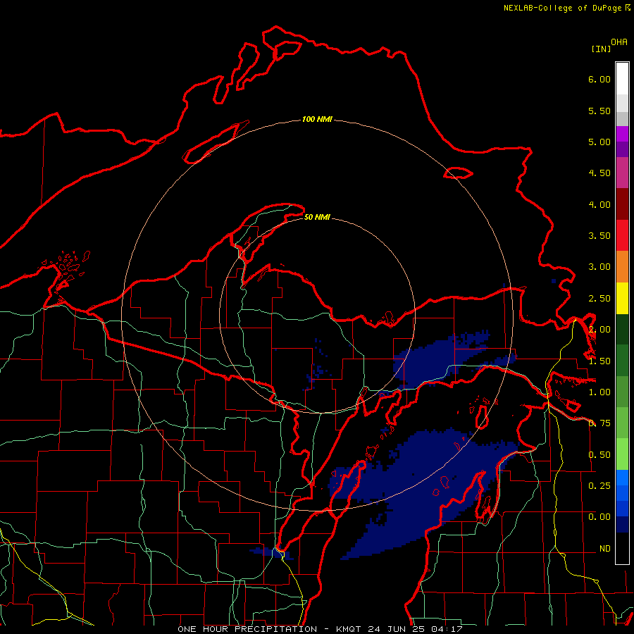Pick the light blue legend swatch near 0.25

[x=622, y=478]
